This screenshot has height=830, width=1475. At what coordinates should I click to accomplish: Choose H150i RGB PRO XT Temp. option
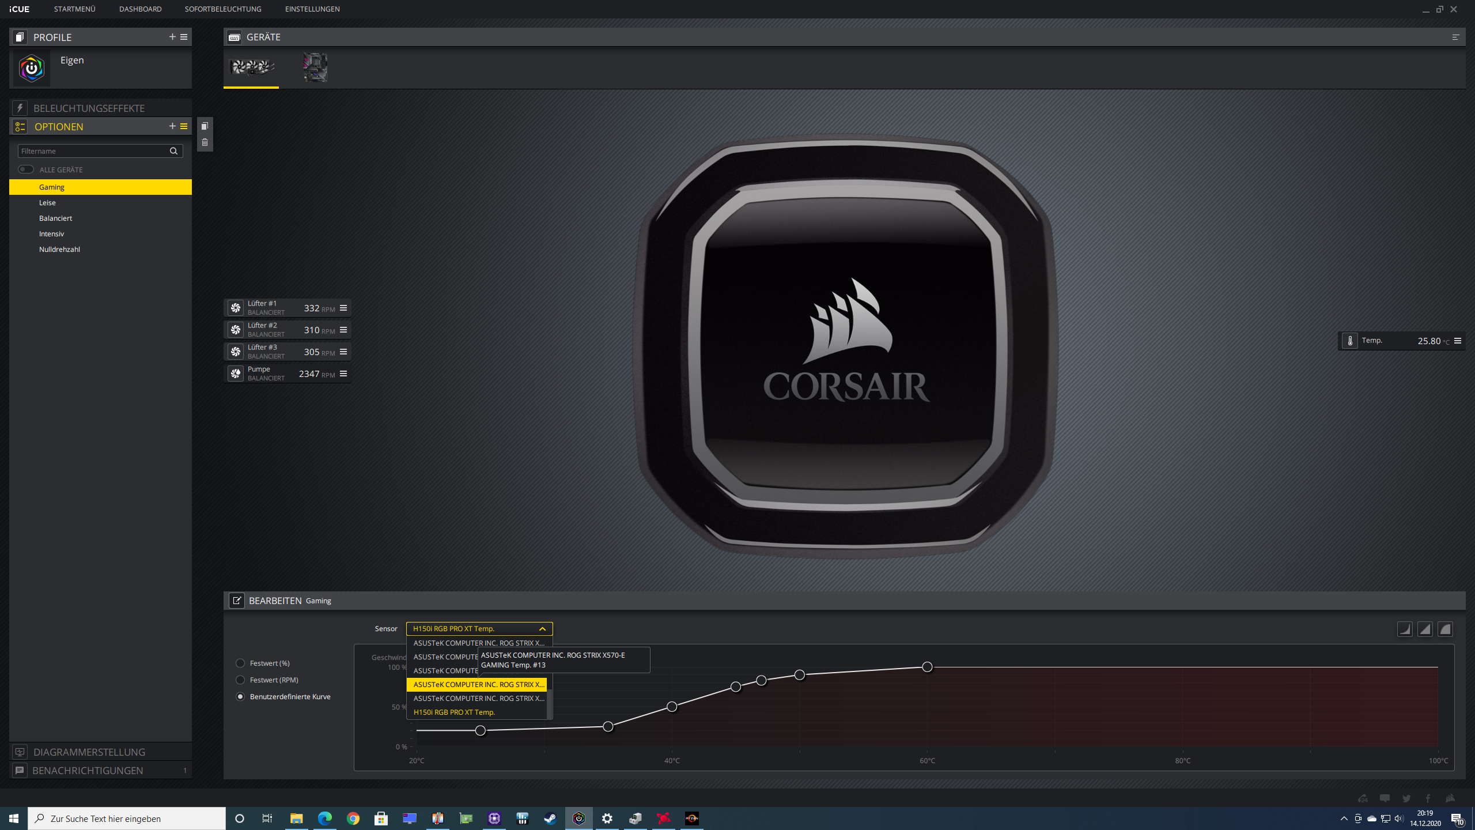coord(454,712)
